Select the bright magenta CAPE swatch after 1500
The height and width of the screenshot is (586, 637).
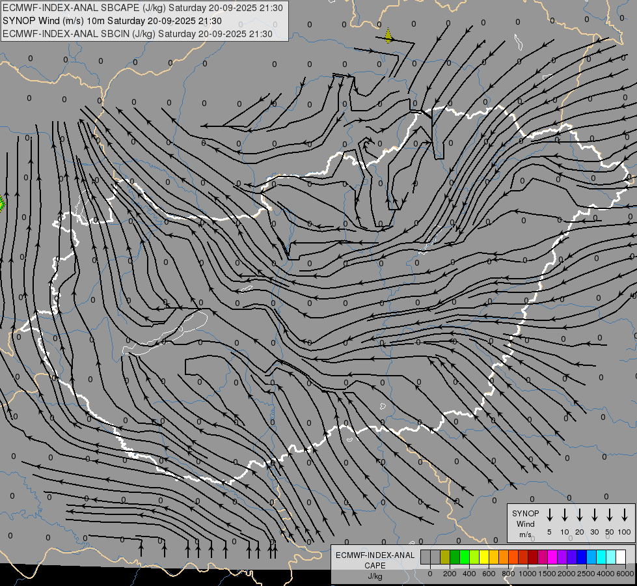552,557
